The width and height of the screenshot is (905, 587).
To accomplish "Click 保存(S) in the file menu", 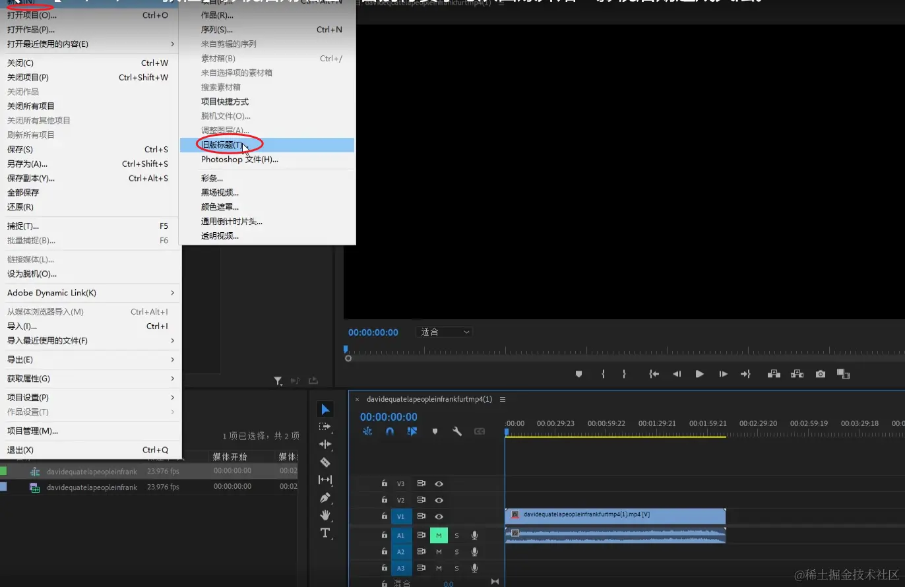I will 91,150.
